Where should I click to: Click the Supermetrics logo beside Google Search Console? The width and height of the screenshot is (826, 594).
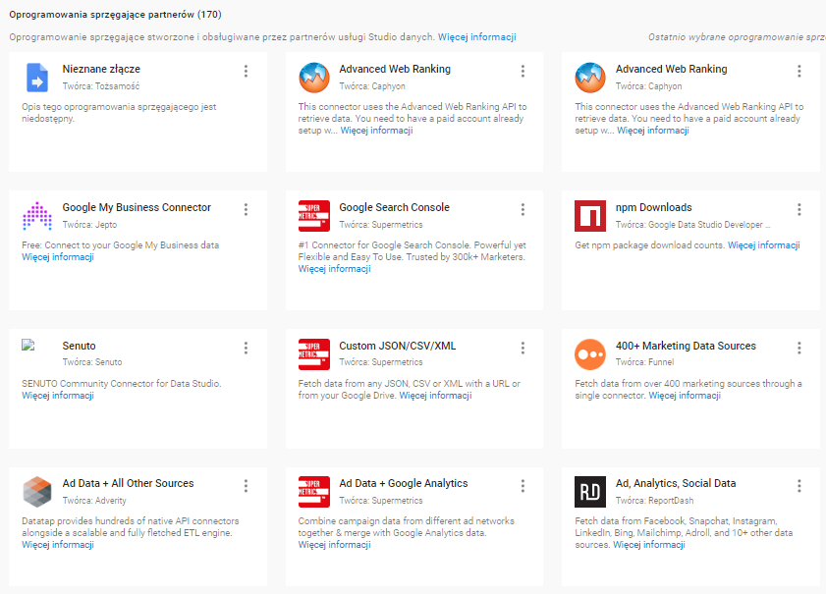tap(314, 216)
